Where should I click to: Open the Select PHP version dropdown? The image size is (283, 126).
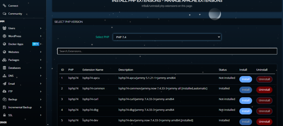point(167,37)
